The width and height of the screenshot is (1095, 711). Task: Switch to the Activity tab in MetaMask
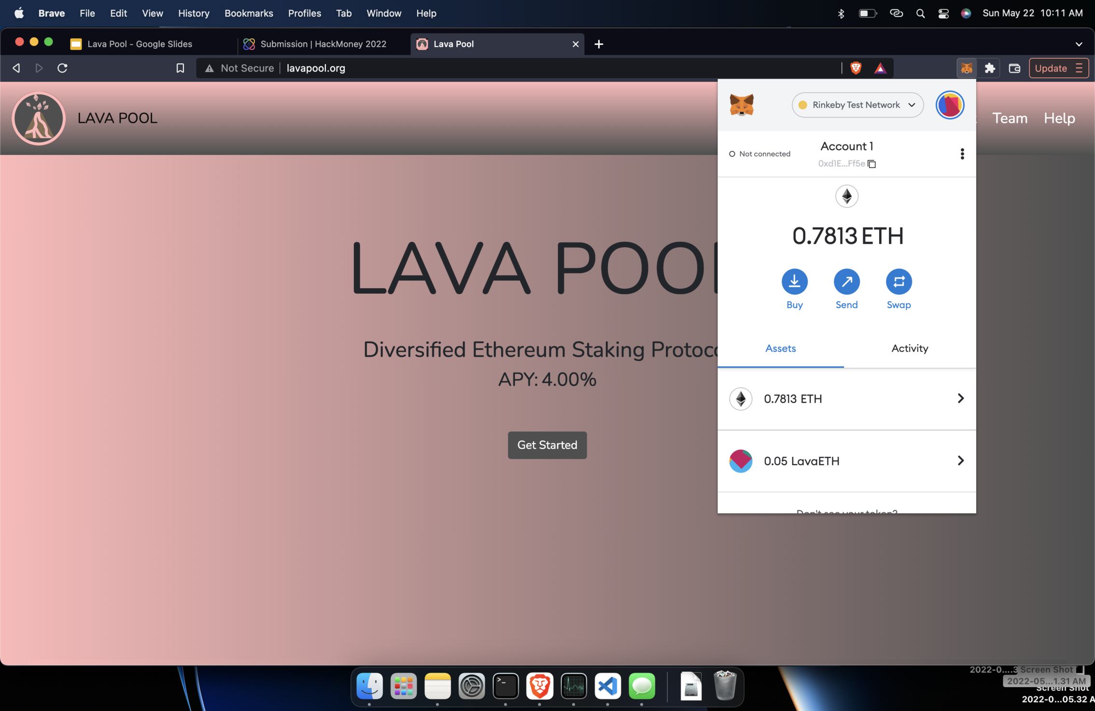(910, 348)
